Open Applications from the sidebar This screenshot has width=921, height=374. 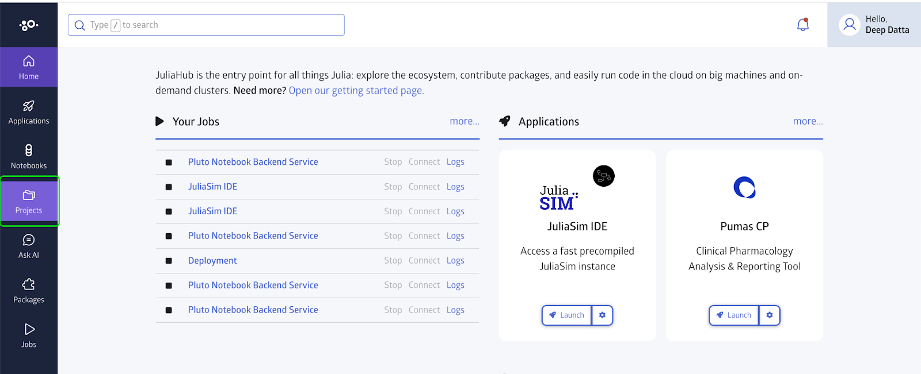[29, 112]
